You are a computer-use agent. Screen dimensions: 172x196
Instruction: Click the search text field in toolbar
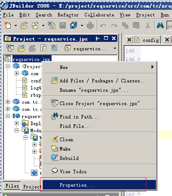tap(169, 26)
